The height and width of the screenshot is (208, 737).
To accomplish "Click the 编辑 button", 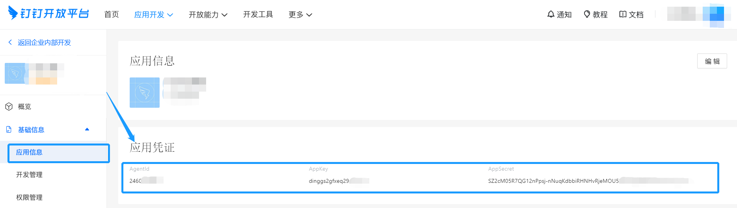I will coord(712,61).
